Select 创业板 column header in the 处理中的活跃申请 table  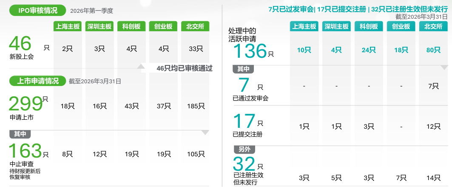401,26
